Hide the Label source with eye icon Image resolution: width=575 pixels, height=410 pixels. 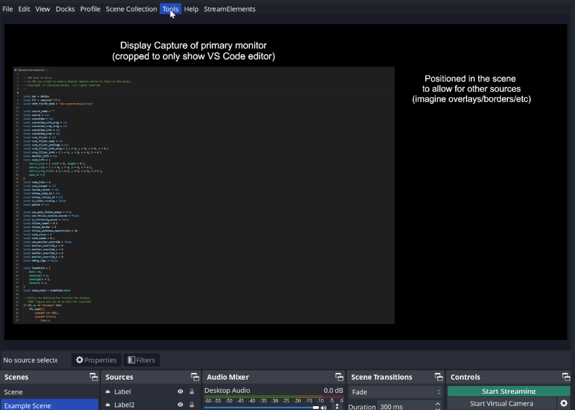coord(180,392)
